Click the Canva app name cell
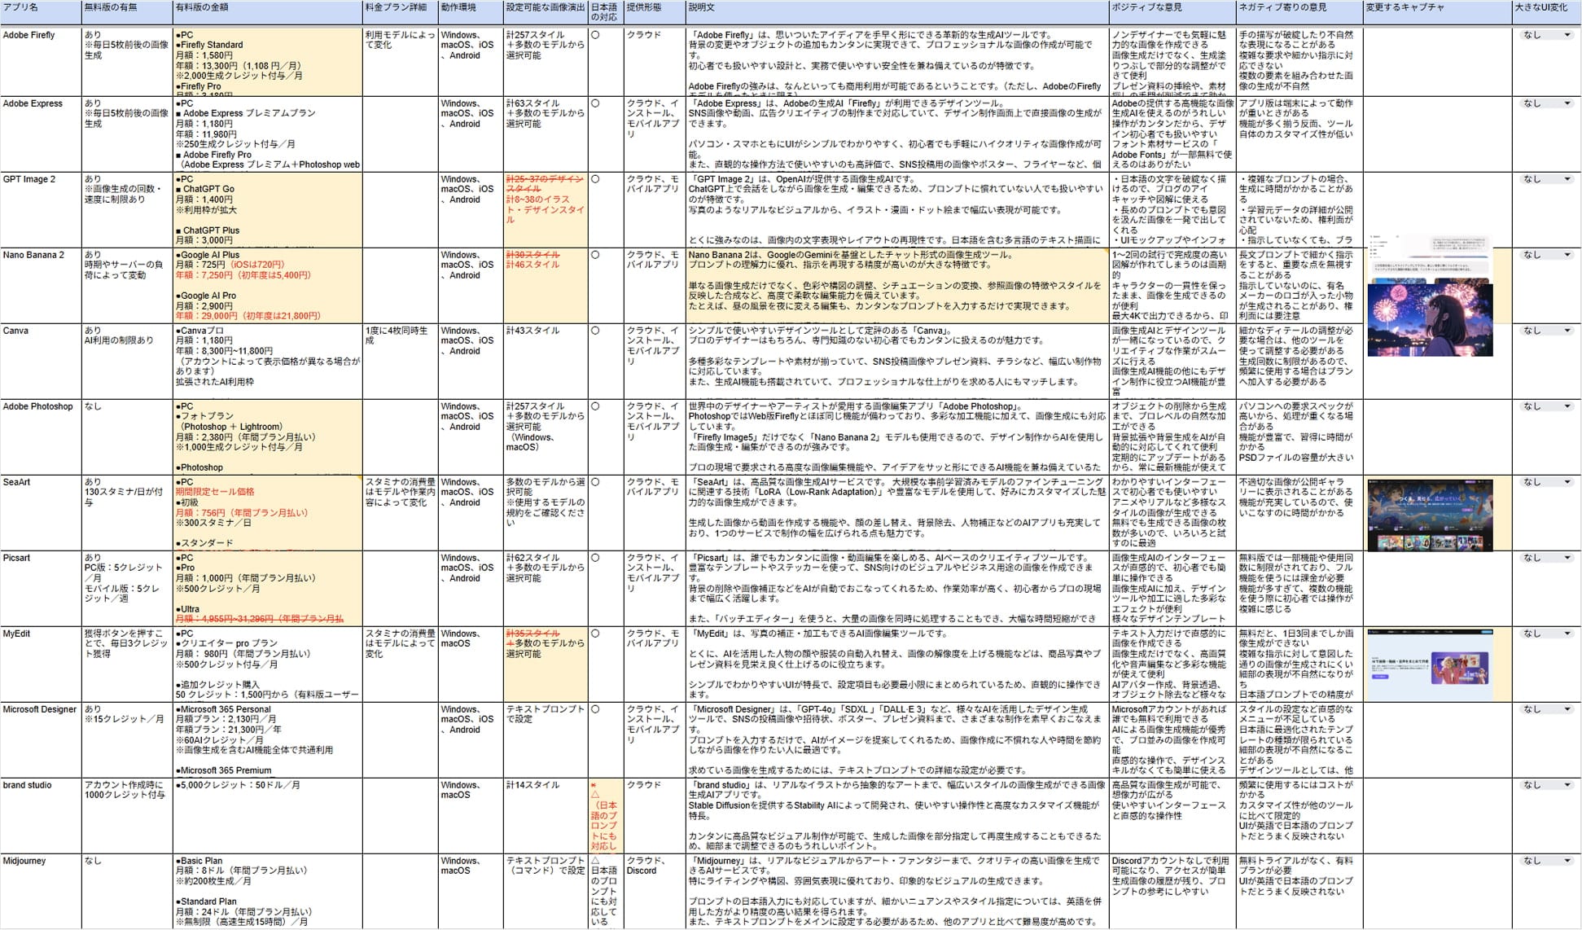Viewport: 1582px width, 930px height. click(41, 361)
